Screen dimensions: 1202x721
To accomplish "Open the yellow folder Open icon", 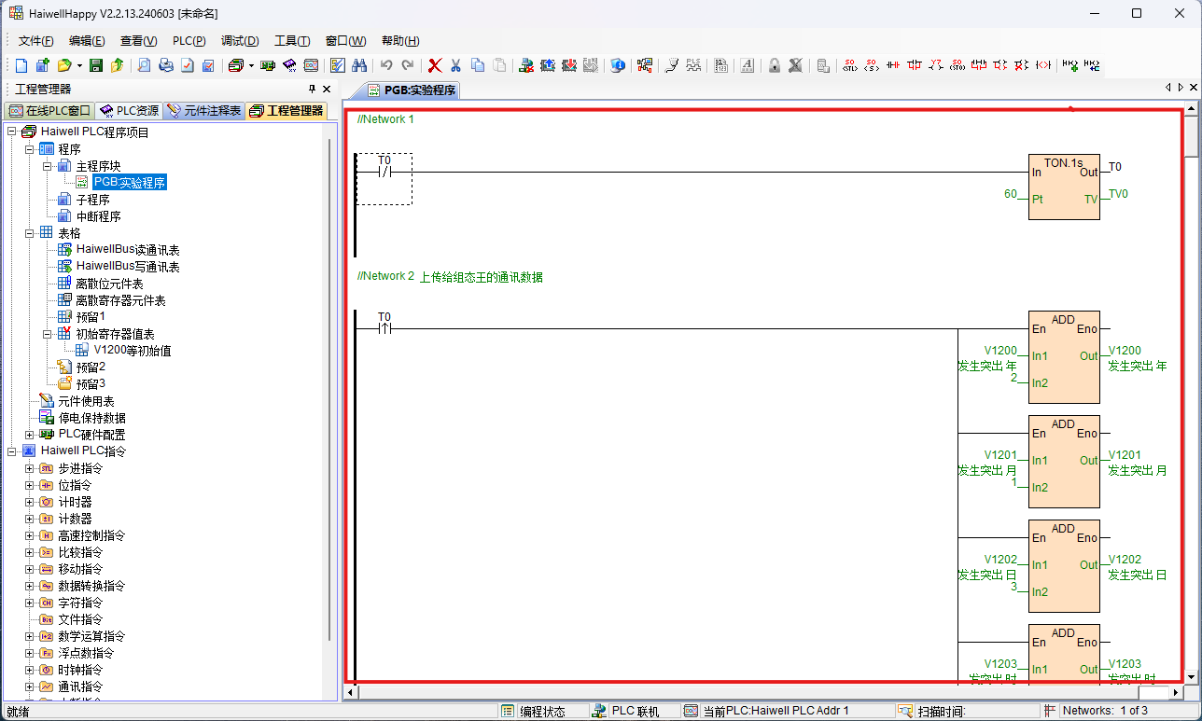I will click(64, 65).
